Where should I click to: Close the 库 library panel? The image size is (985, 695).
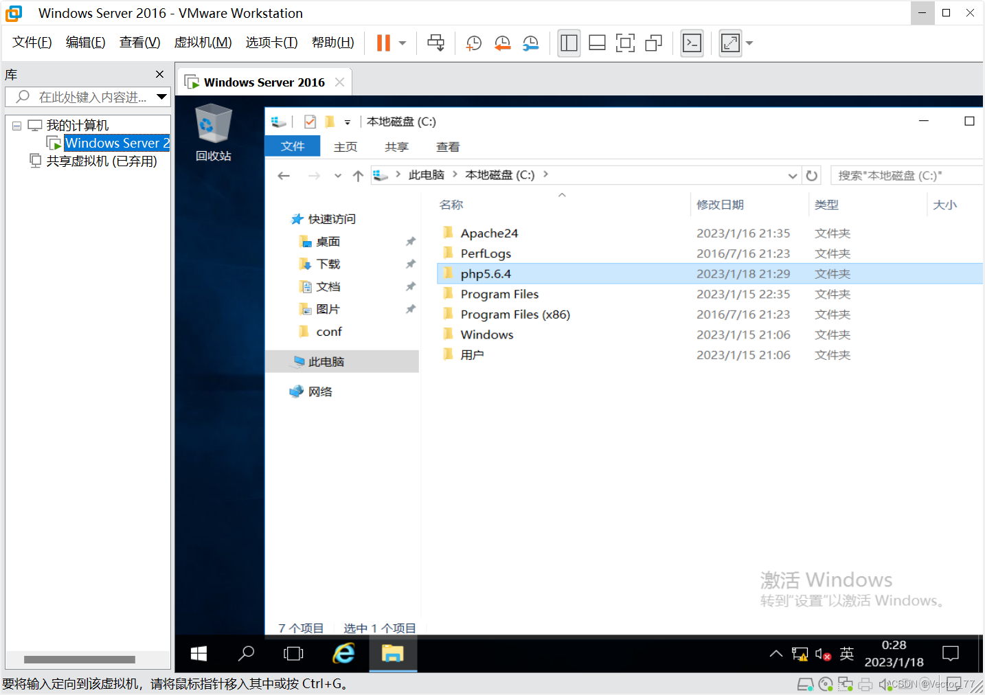coord(159,74)
